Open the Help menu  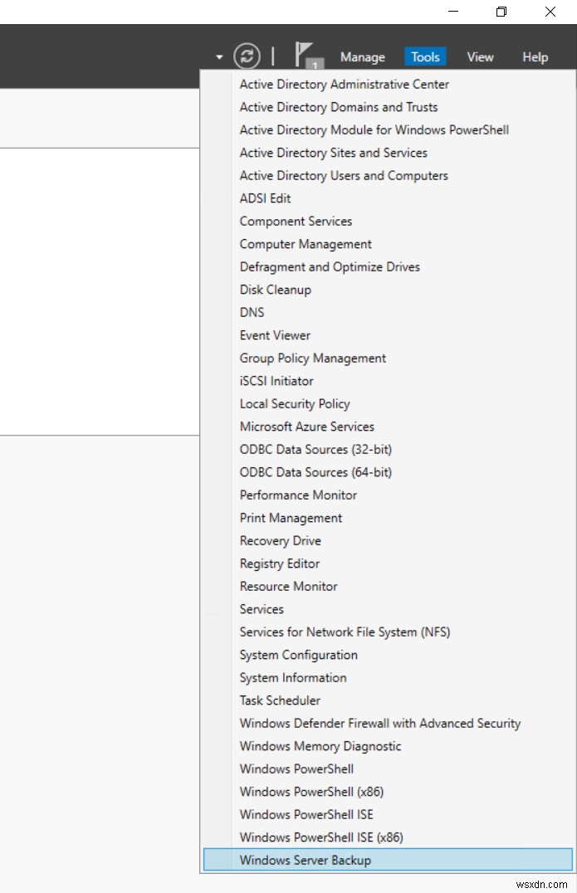coord(535,56)
